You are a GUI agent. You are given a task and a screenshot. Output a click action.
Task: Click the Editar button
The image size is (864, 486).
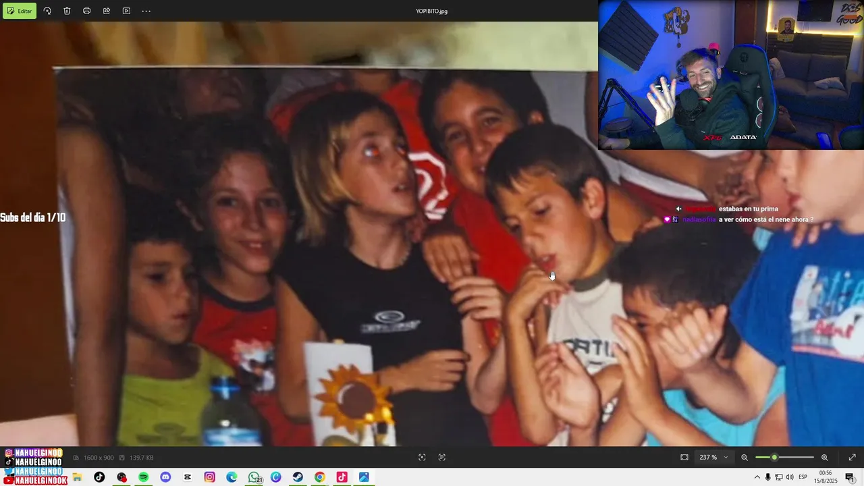pyautogui.click(x=20, y=11)
